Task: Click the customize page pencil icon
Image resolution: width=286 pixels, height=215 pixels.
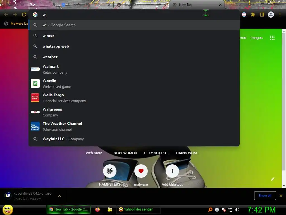Action: tap(273, 179)
